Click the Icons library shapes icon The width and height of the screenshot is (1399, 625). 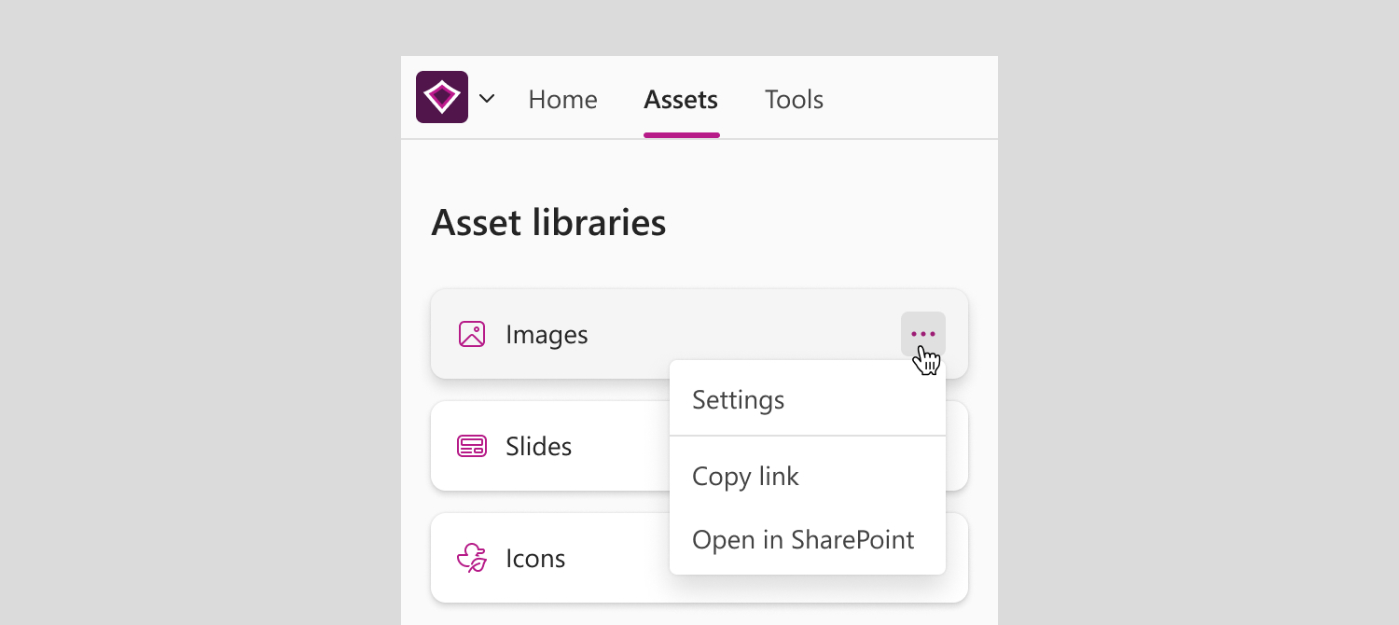(472, 558)
